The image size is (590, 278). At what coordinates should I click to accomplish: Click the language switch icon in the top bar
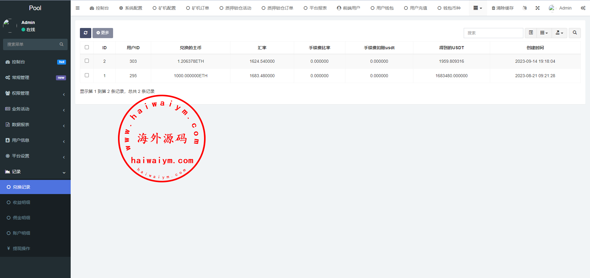(x=525, y=8)
